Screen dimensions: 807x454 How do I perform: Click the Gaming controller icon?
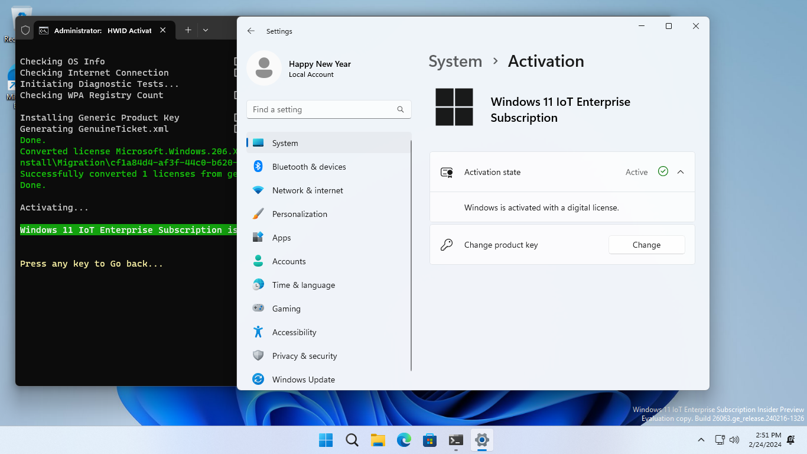coord(258,308)
